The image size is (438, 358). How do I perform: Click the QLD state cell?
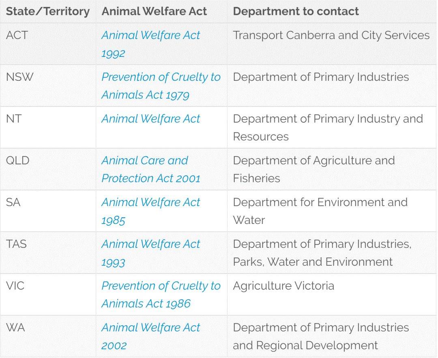pos(17,161)
